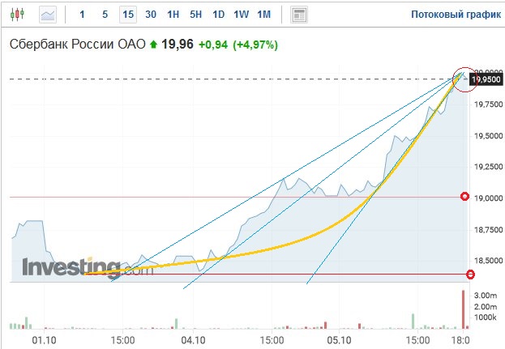Viewport: 505px width, 349px height.
Task: Click the 04.10 date axis label
Action: [x=193, y=340]
